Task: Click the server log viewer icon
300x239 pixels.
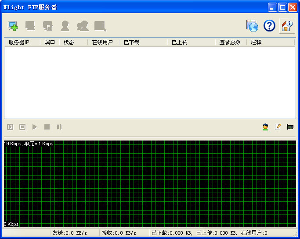Action: click(100, 26)
